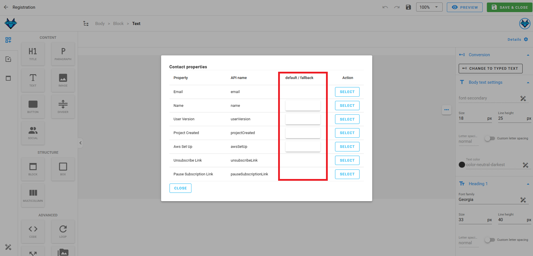Viewport: 533px width, 256px height.
Task: Select the Social content element
Action: (33, 133)
